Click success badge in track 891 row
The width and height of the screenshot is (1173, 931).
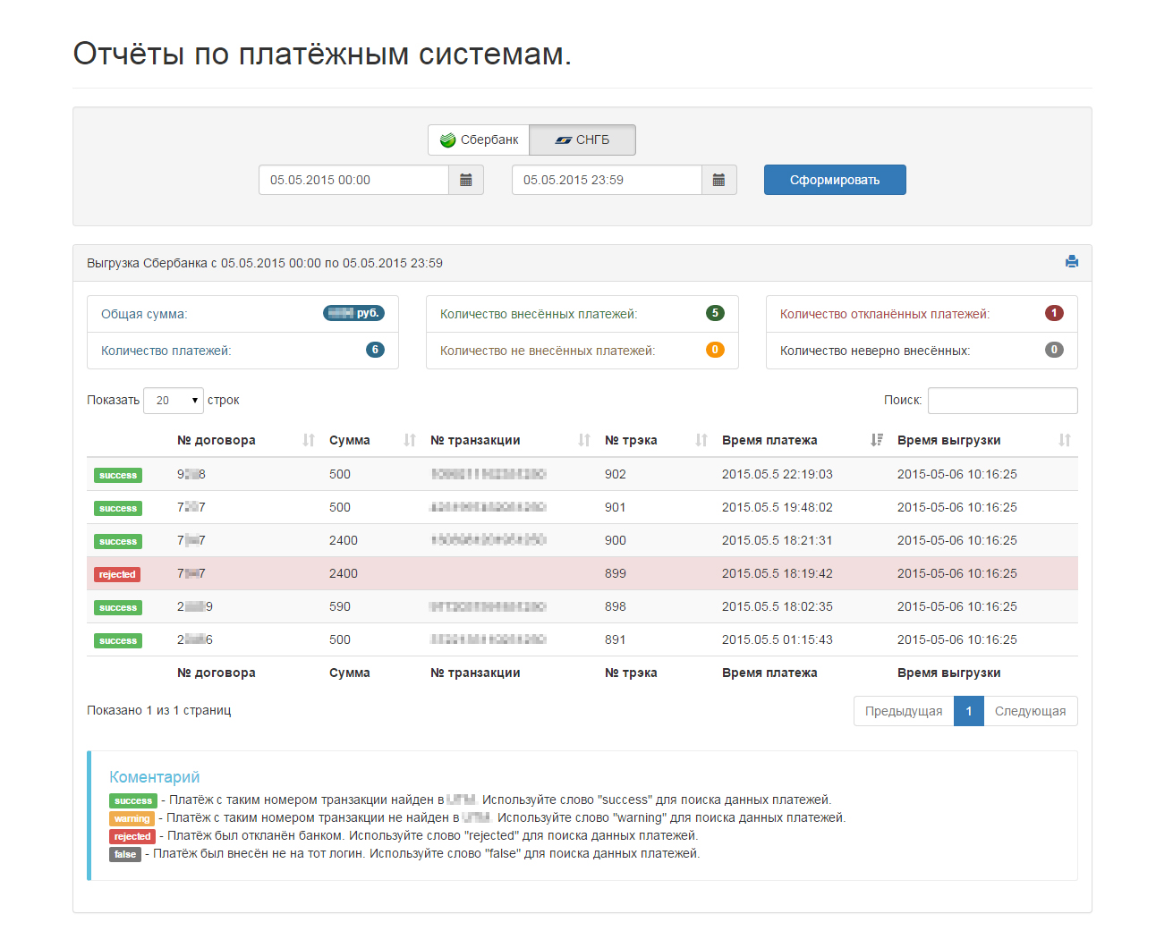point(118,640)
